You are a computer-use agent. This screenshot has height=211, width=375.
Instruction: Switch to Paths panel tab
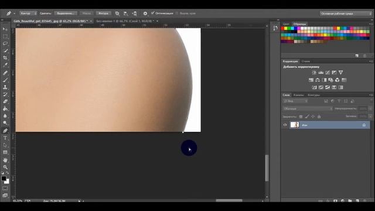[x=313, y=95]
